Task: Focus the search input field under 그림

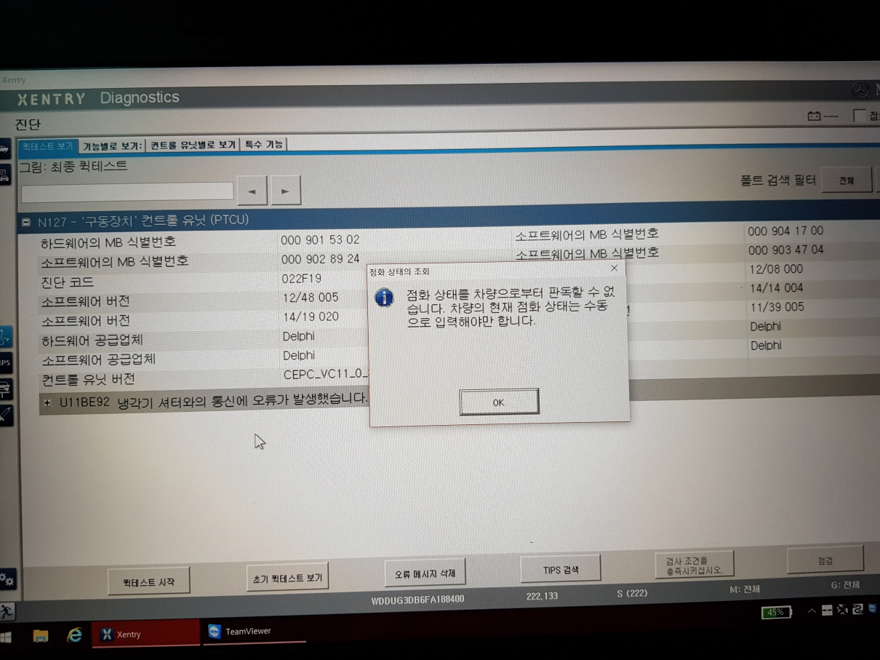Action: click(x=127, y=191)
